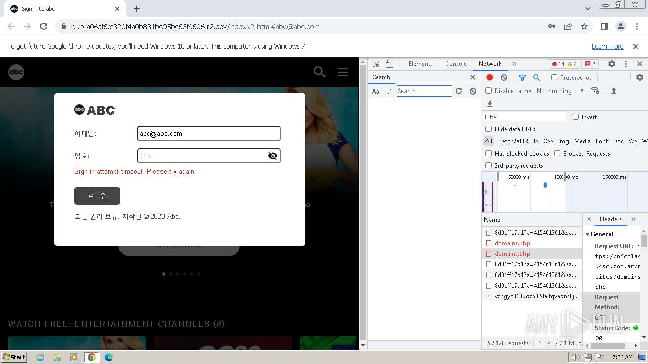The image size is (648, 364).
Task: Open the saved passwords key icon
Action: (552, 26)
